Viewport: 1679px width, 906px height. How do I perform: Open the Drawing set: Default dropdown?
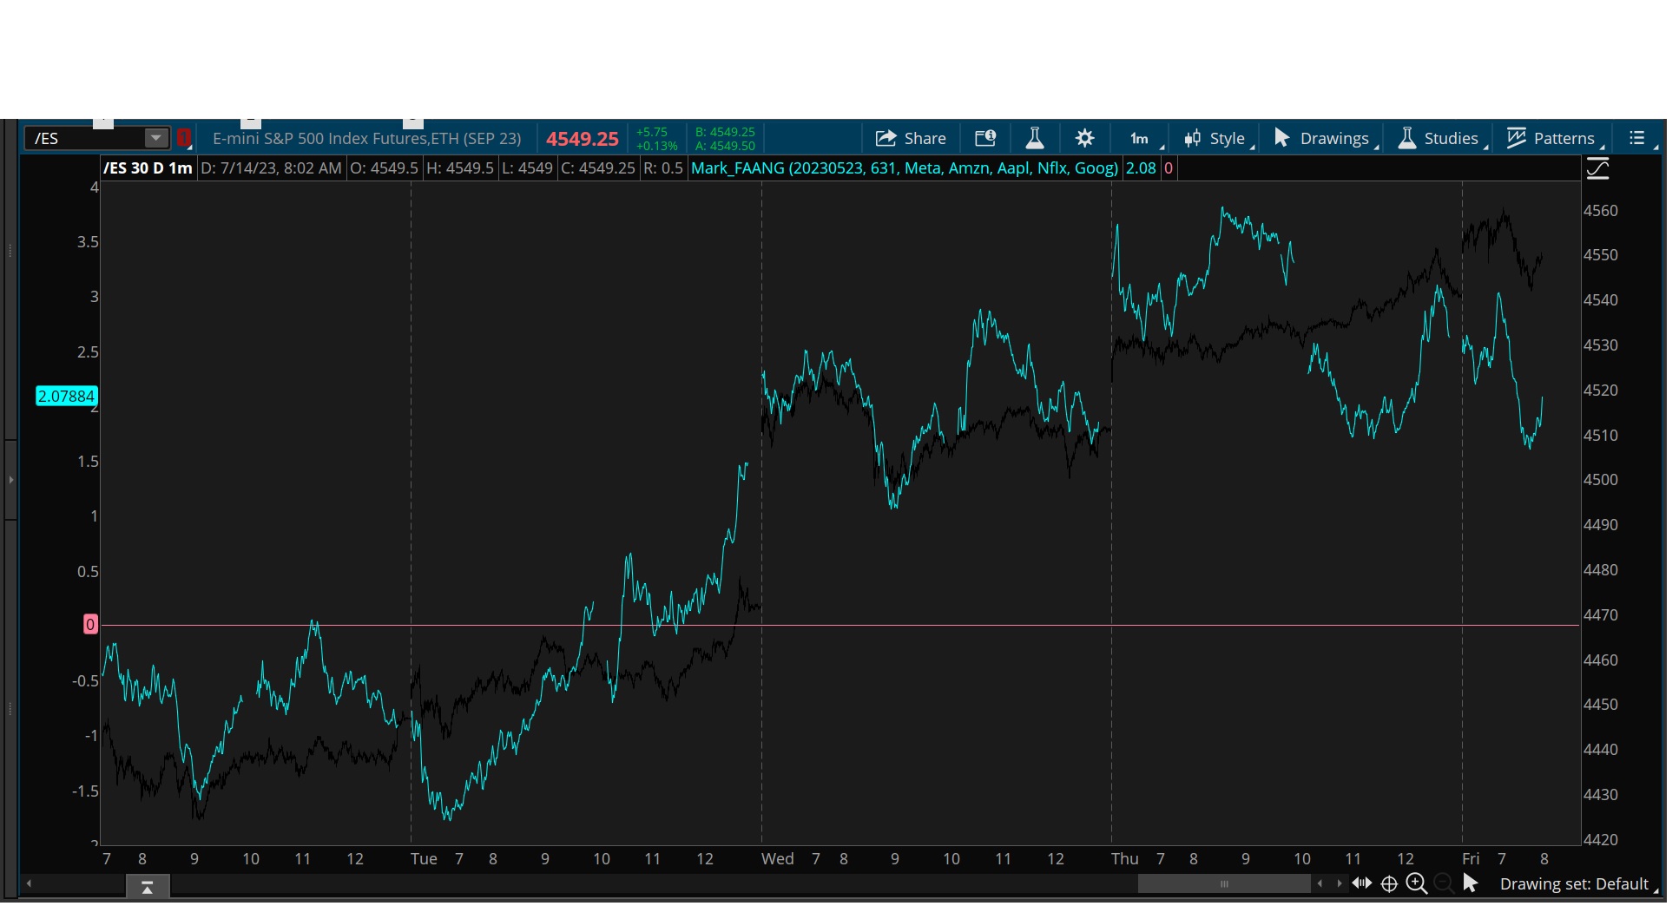(x=1577, y=883)
